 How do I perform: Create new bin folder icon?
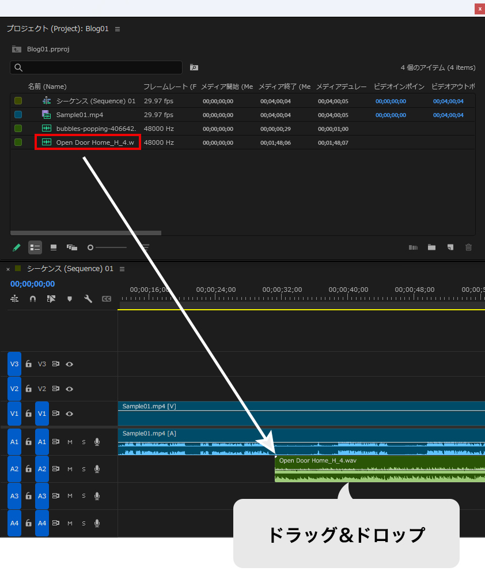[x=431, y=247]
